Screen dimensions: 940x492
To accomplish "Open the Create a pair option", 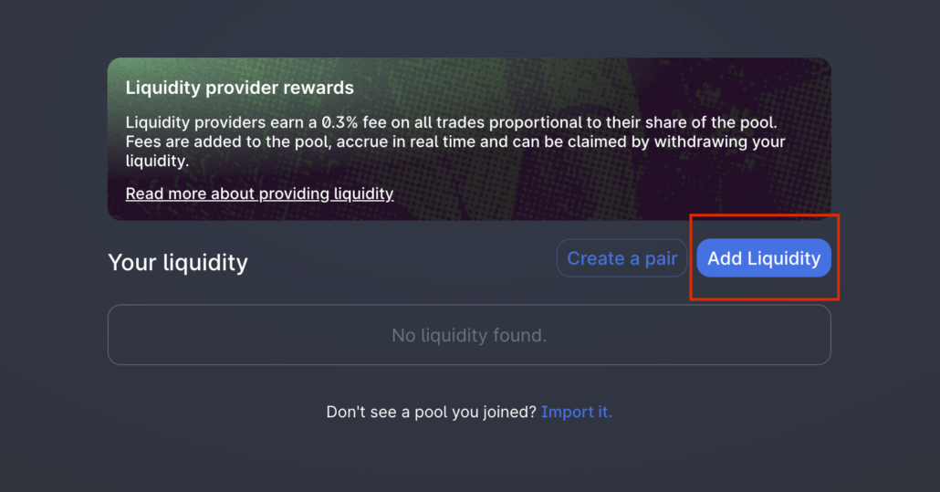I will [621, 258].
